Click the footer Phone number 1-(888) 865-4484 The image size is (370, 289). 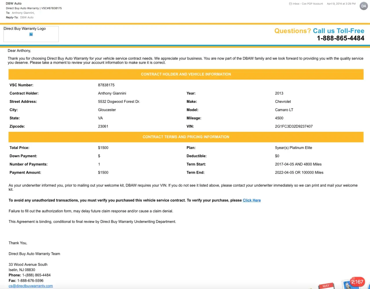coord(36,275)
